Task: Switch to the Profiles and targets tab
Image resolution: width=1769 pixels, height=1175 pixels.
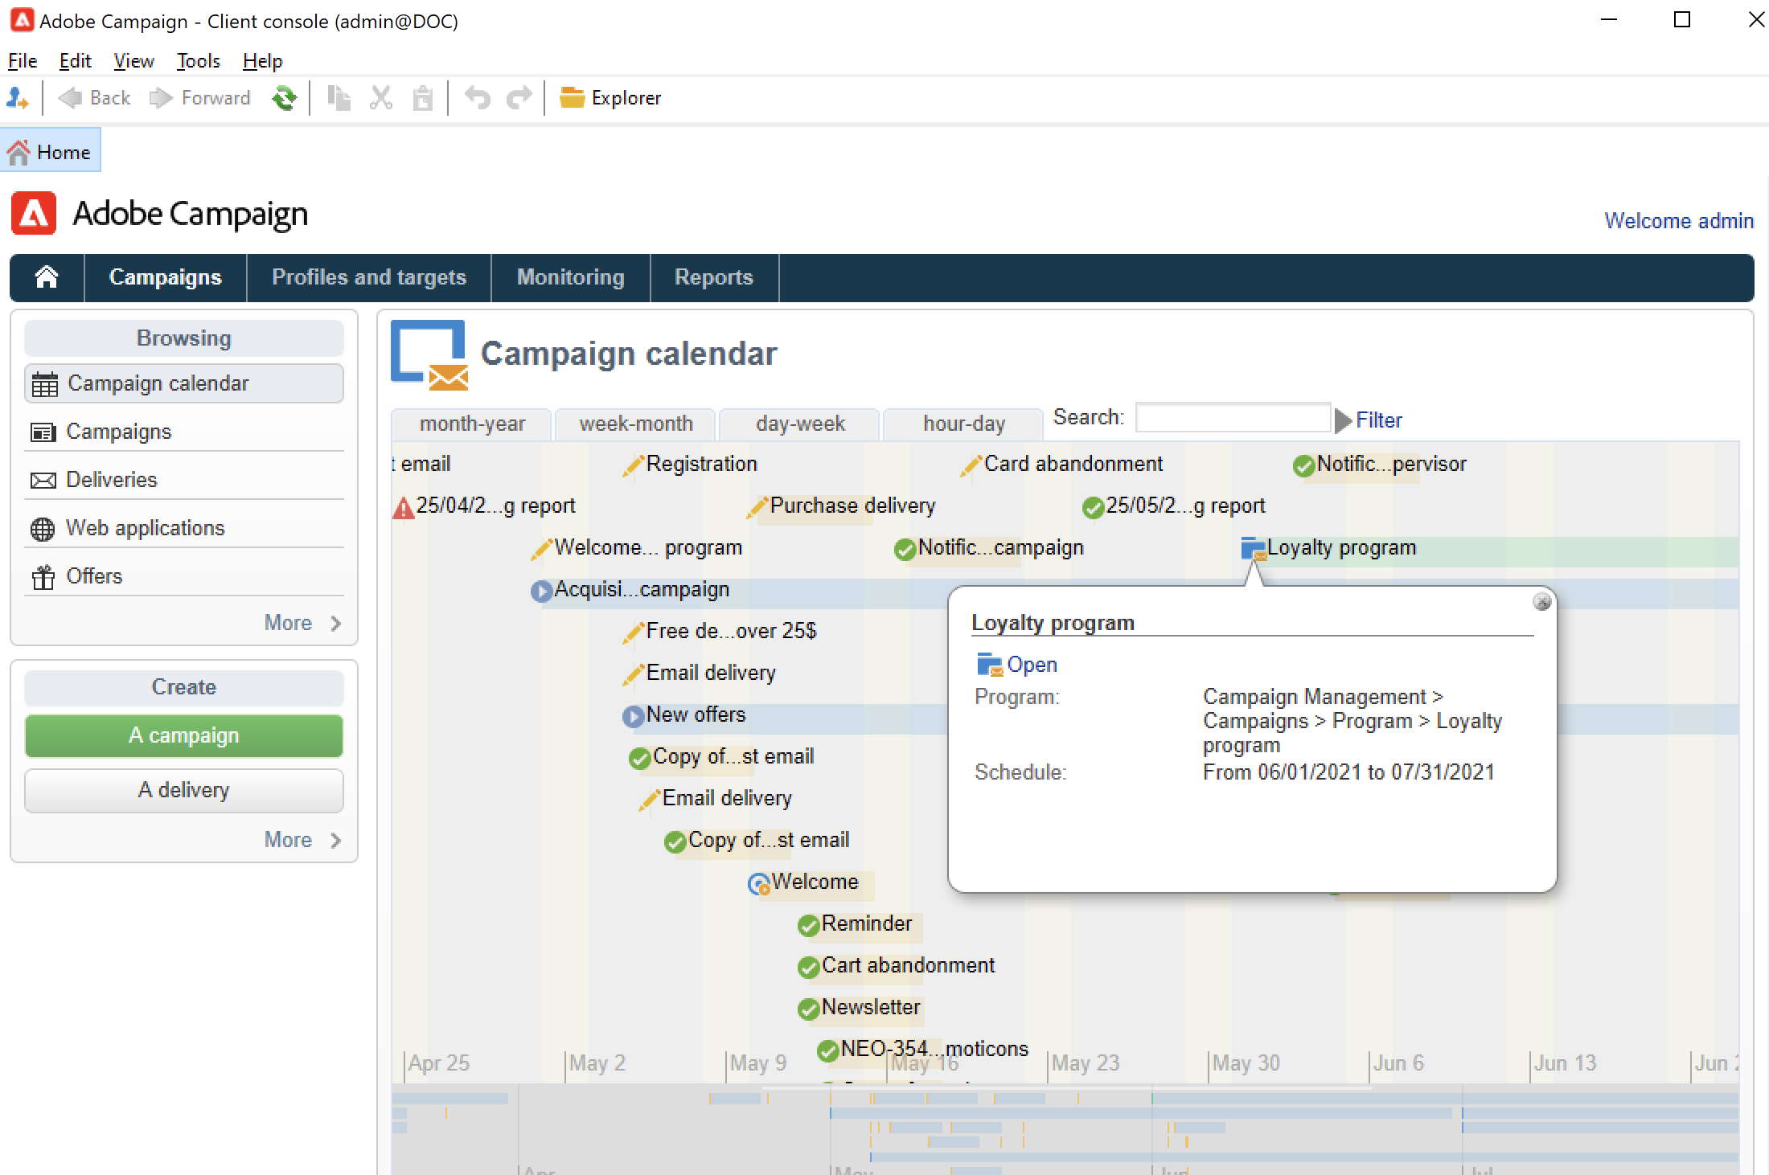Action: 368,277
